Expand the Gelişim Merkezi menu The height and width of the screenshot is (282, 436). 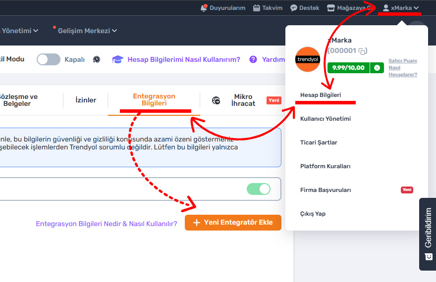tap(87, 31)
